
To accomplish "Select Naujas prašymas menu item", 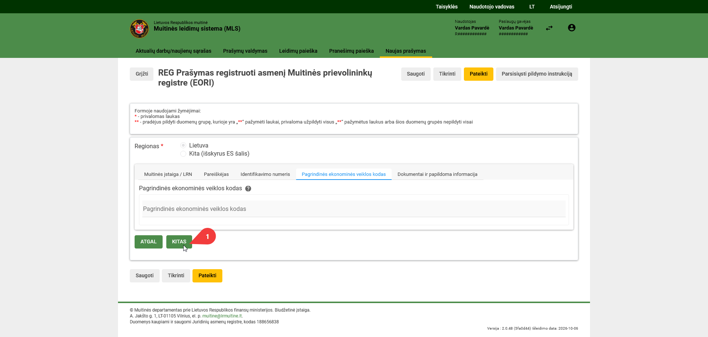I will (x=406, y=51).
